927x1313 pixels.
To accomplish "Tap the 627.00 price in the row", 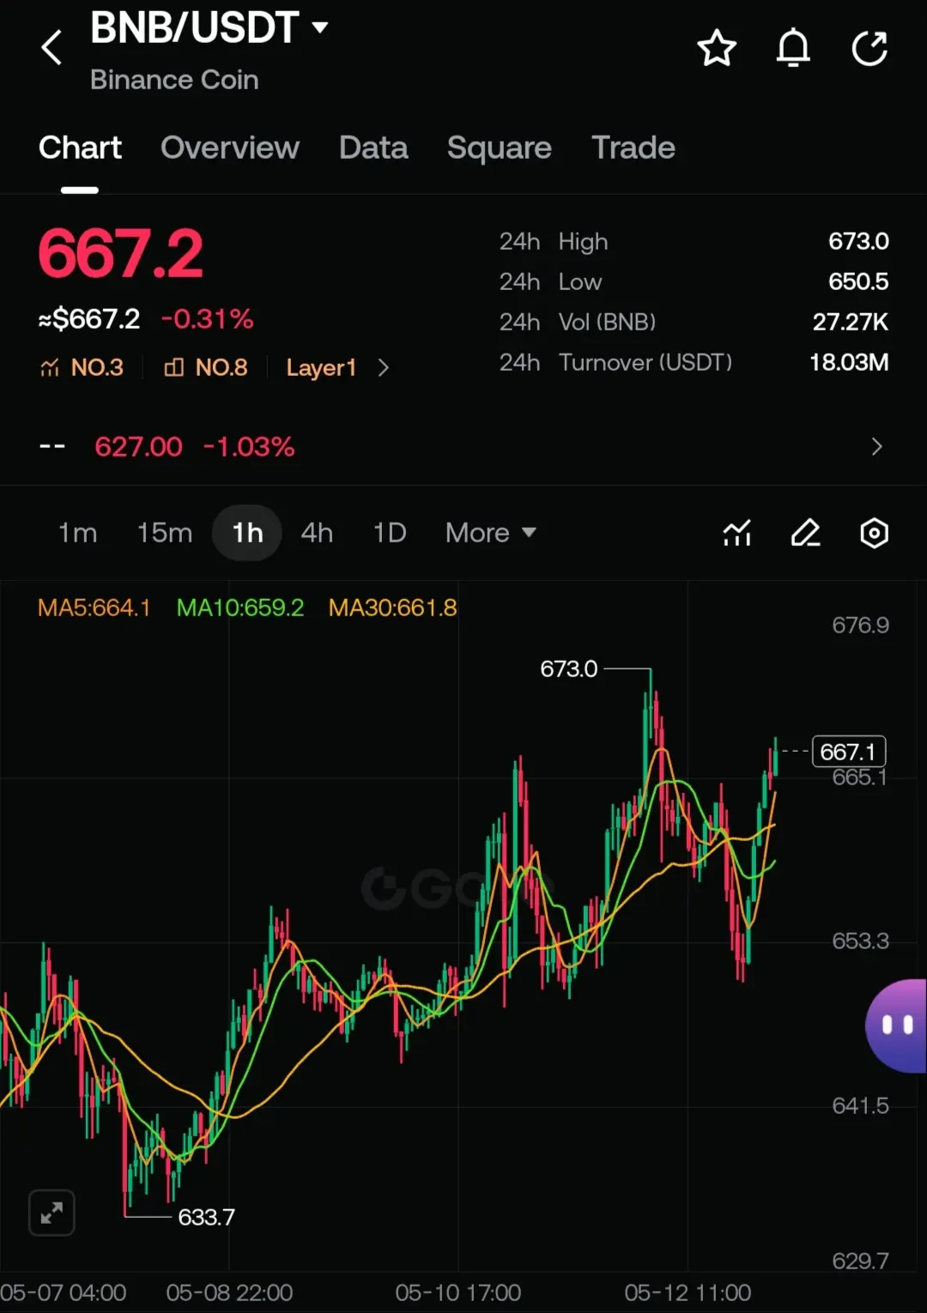I will (138, 446).
